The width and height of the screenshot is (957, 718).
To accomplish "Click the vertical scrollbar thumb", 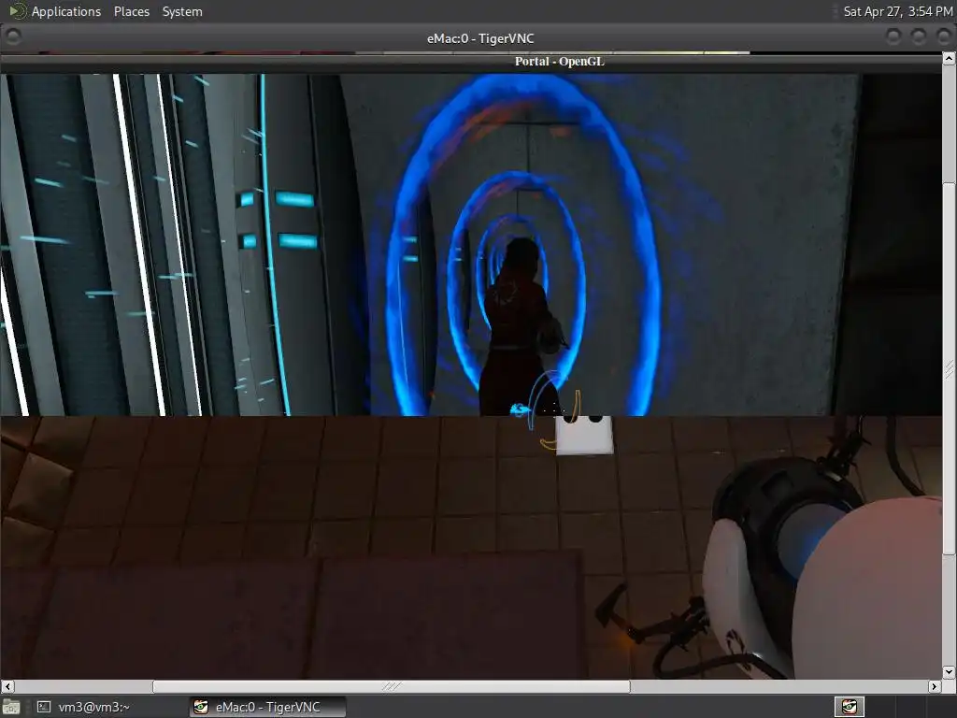I will click(x=949, y=368).
